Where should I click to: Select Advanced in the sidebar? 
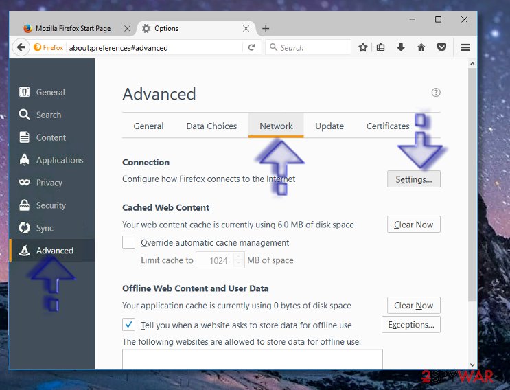pyautogui.click(x=52, y=251)
